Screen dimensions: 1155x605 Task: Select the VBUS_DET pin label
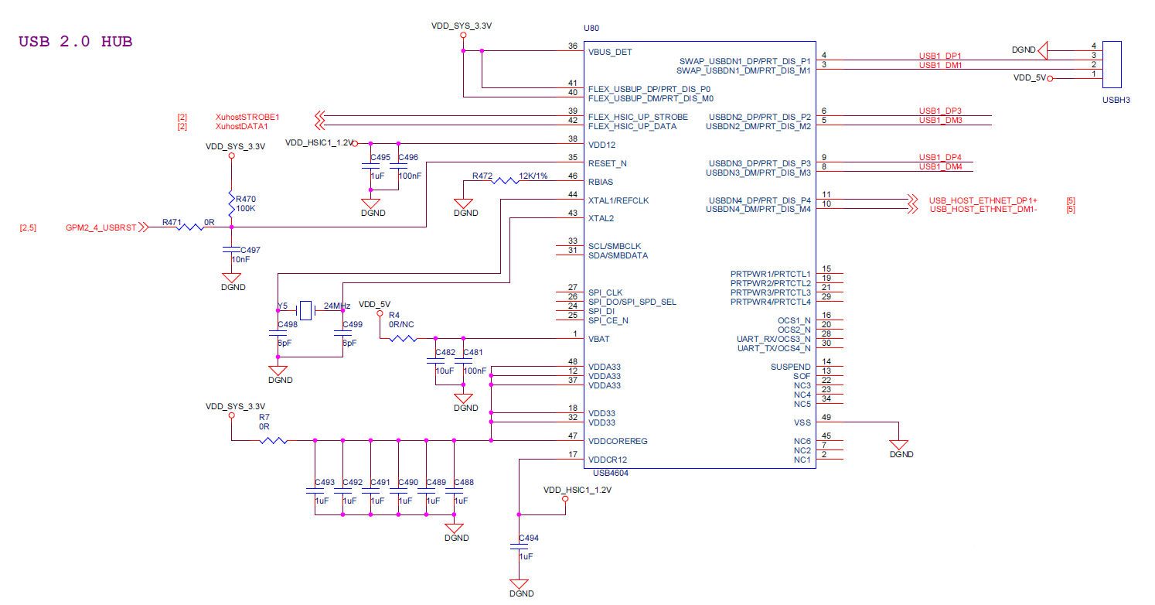610,52
